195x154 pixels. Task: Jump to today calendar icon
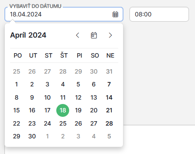tap(94, 35)
